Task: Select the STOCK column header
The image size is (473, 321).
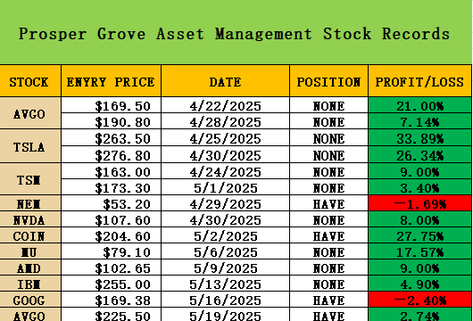Action: tap(30, 81)
